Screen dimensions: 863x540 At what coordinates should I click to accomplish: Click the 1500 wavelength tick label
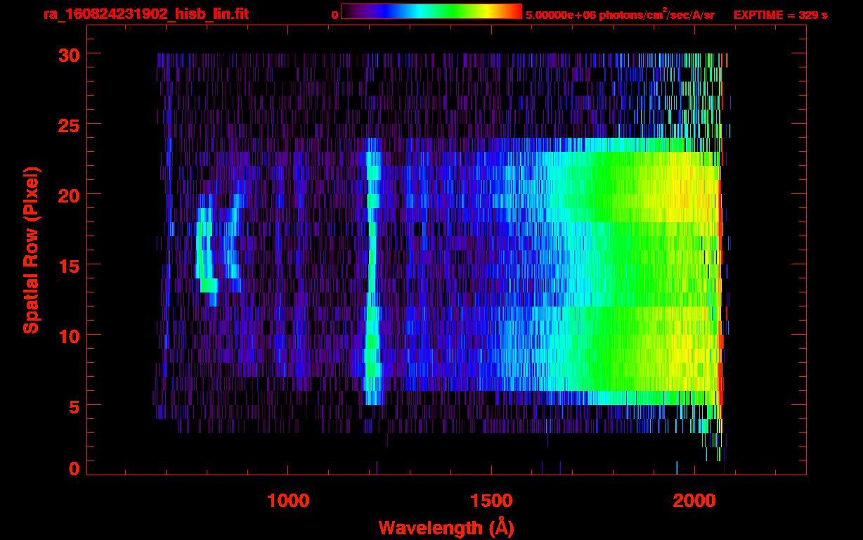point(491,500)
